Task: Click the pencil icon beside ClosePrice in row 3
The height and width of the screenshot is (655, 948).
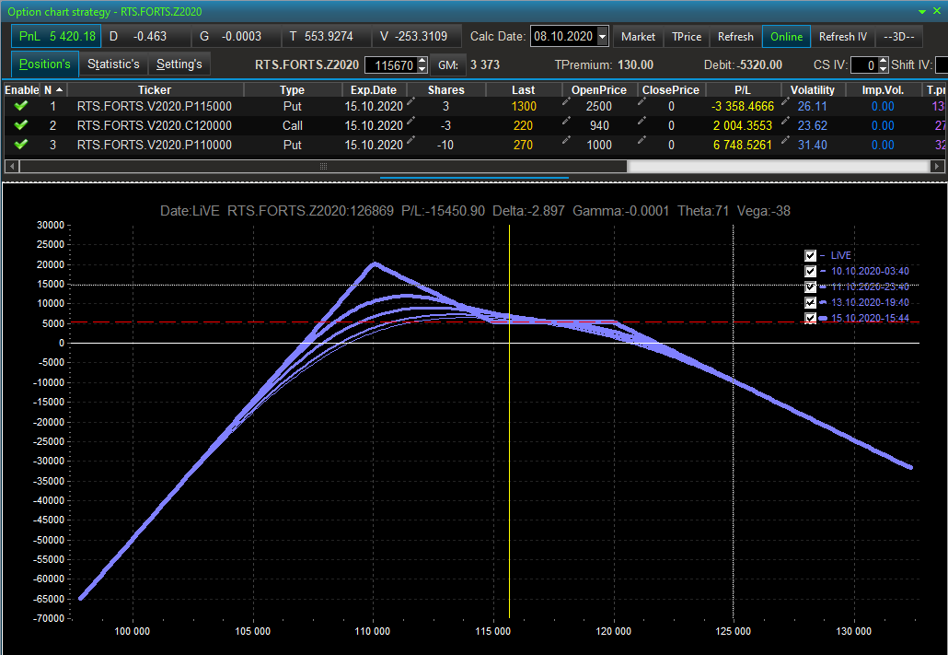Action: 642,141
